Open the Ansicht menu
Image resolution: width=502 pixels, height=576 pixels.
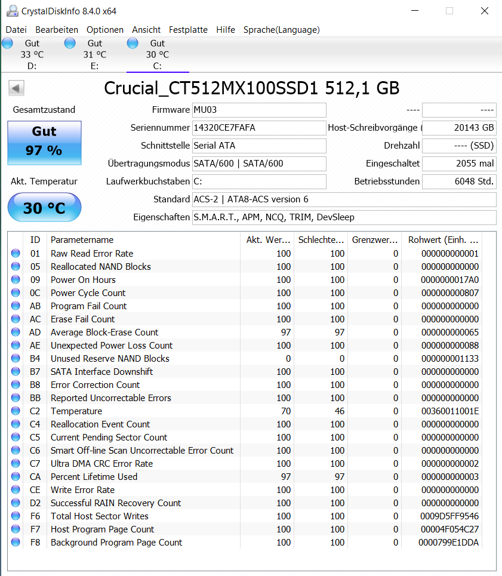(x=146, y=30)
